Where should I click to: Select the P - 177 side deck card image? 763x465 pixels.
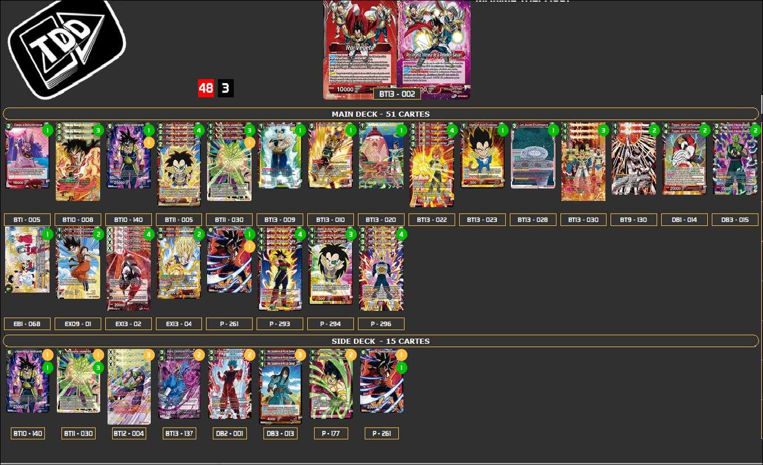(331, 384)
